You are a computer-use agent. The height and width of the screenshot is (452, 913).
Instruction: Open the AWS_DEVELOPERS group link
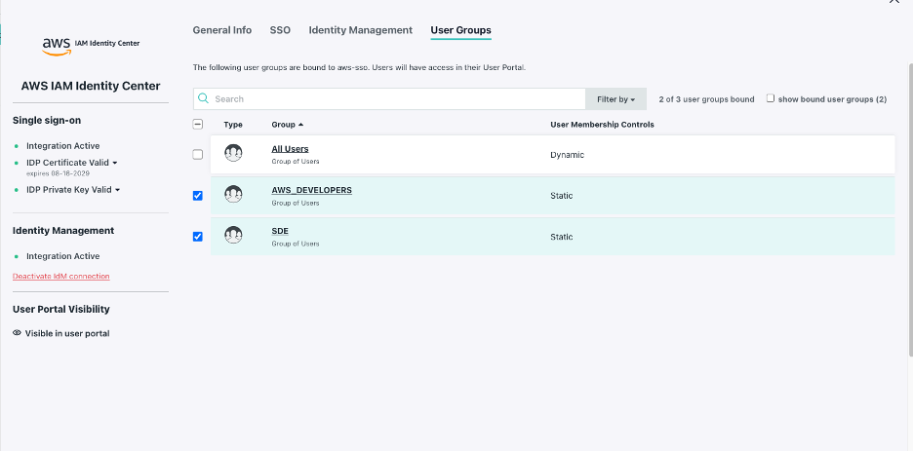[311, 190]
